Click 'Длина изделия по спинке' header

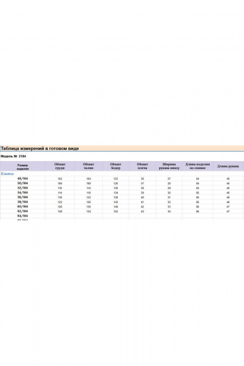pyautogui.click(x=198, y=166)
